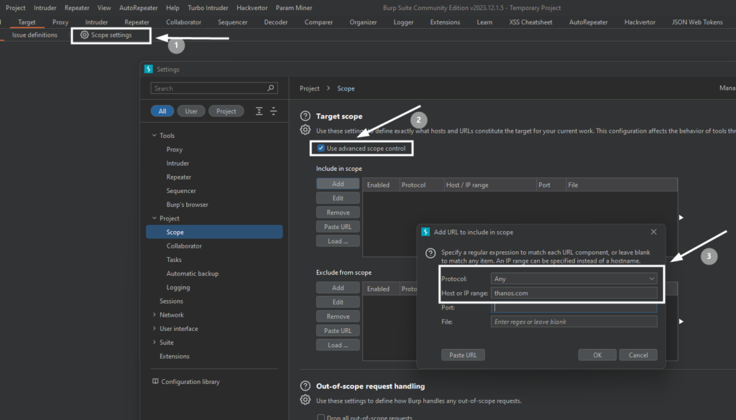Open Target scope help question mark icon
Viewport: 736px width, 420px height.
pos(305,116)
